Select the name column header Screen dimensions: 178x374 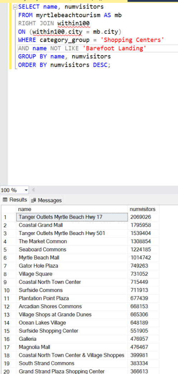[x=72, y=209]
